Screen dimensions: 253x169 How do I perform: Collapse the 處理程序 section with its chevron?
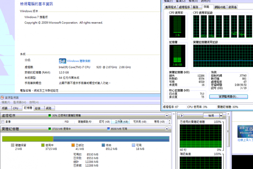(167, 115)
